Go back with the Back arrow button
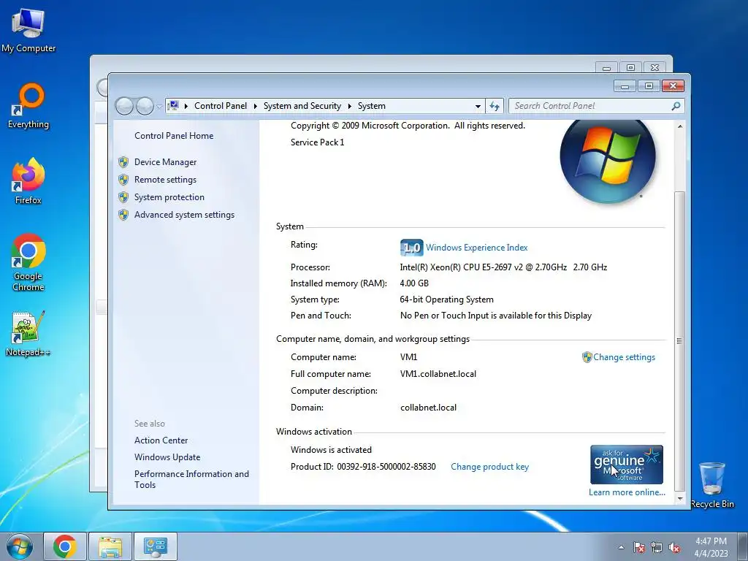Viewport: 748px width, 561px height. (124, 106)
